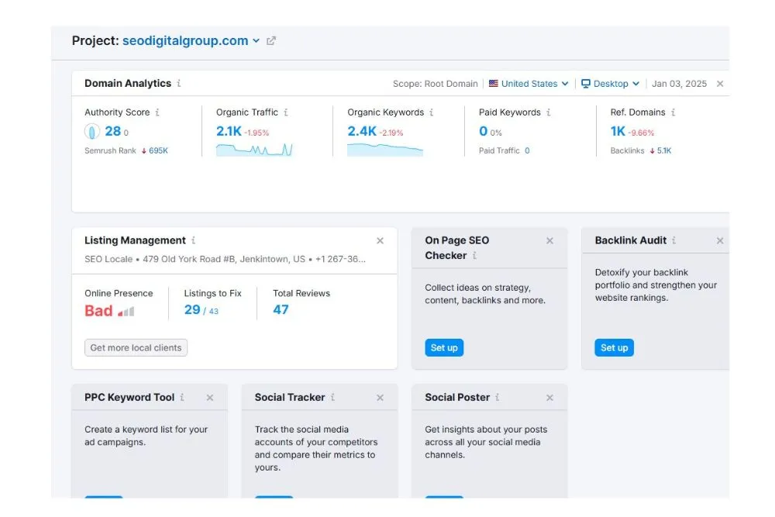Open the Listings to Fix value 29
775x517 pixels.
click(192, 310)
